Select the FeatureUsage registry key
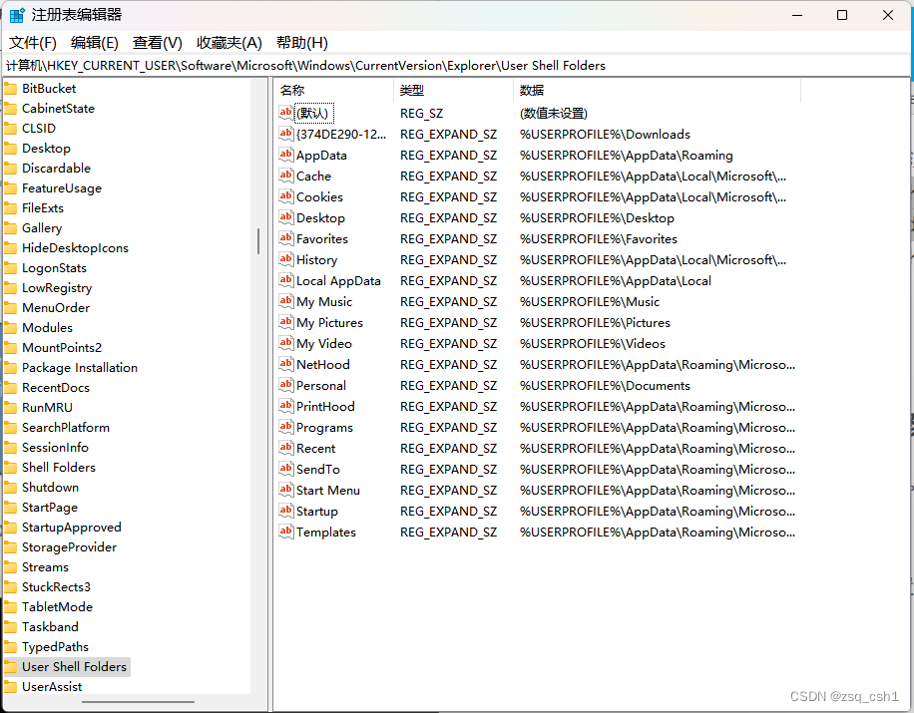This screenshot has height=713, width=914. pos(62,188)
